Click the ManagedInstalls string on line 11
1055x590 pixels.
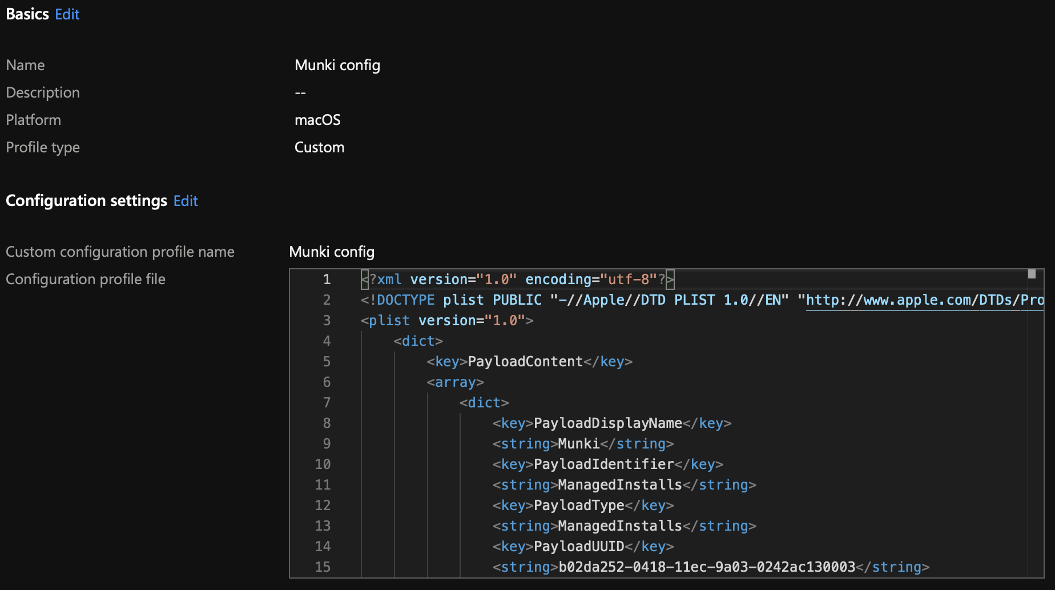click(x=619, y=485)
